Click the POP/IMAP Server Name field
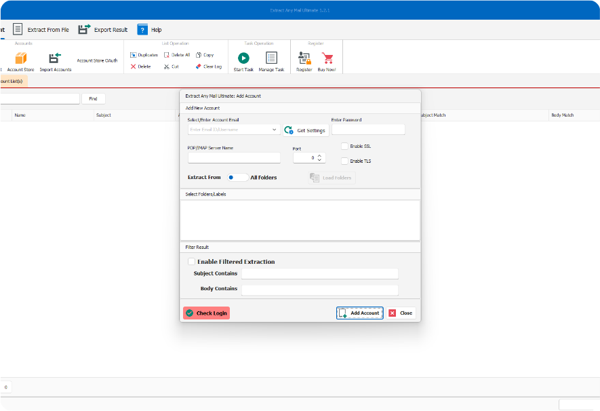600x411 pixels. click(234, 157)
